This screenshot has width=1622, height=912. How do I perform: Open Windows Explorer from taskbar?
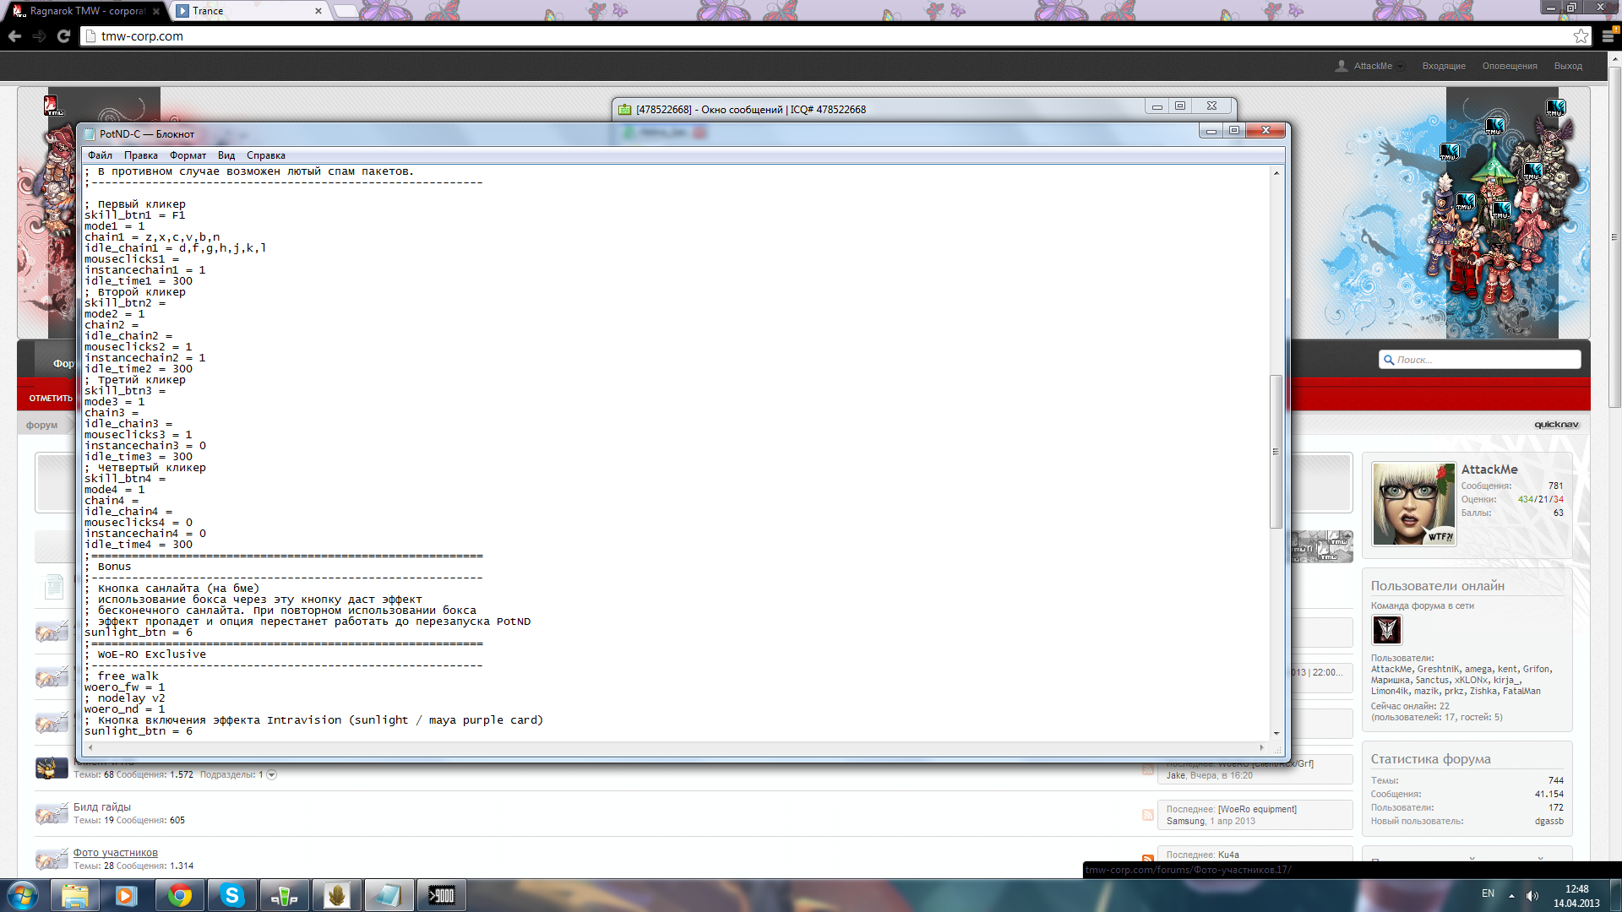(x=75, y=895)
